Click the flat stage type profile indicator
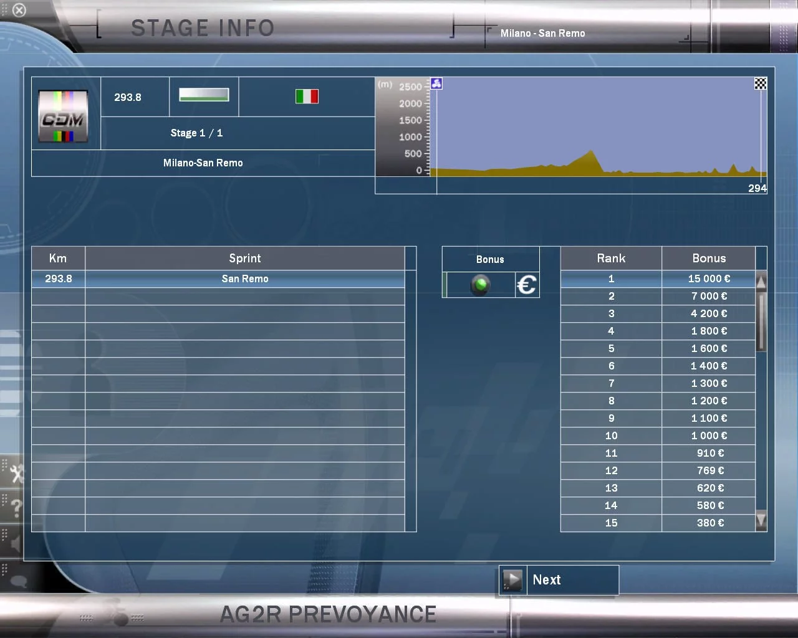This screenshot has height=638, width=798. (x=204, y=95)
